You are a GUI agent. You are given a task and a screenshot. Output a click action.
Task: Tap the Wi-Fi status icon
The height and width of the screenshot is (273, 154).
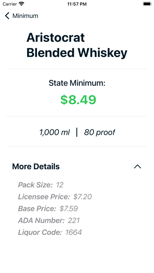pyautogui.click(x=22, y=4)
